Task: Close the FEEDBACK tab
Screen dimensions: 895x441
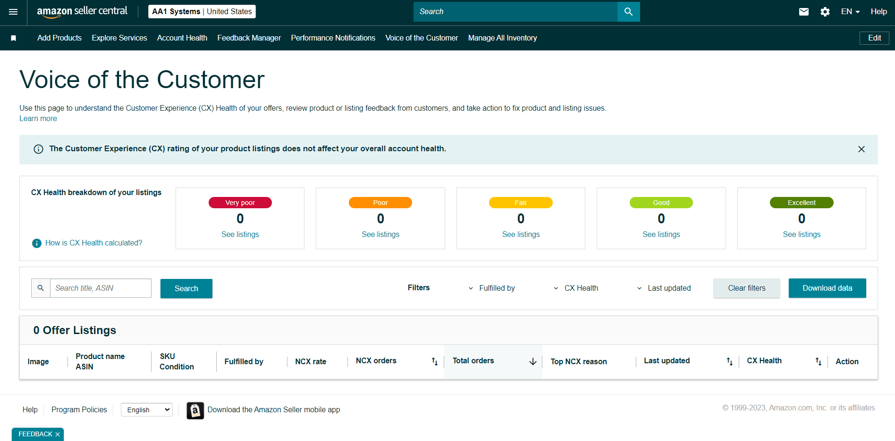Action: click(58, 434)
